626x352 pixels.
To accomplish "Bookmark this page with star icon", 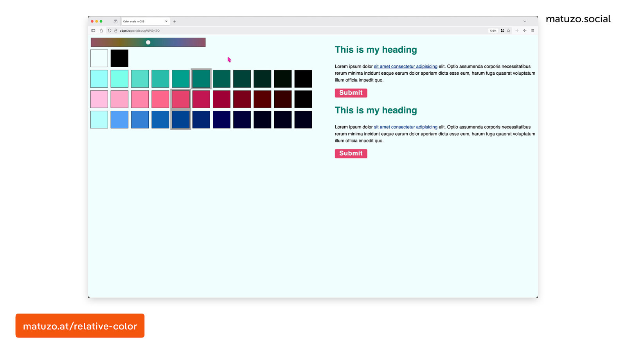I will (509, 31).
